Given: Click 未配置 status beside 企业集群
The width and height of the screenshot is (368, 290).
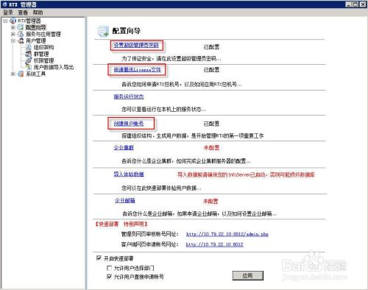Looking at the screenshot, I should (x=211, y=148).
